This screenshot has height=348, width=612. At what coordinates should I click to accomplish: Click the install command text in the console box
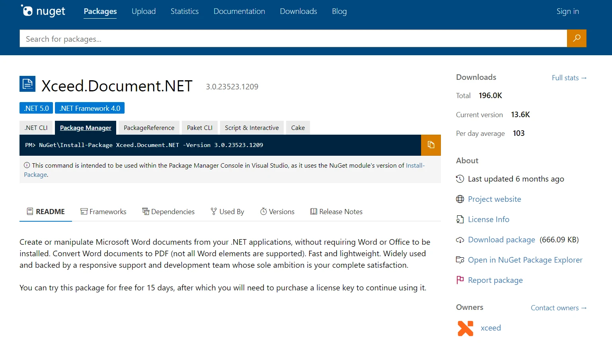(144, 145)
